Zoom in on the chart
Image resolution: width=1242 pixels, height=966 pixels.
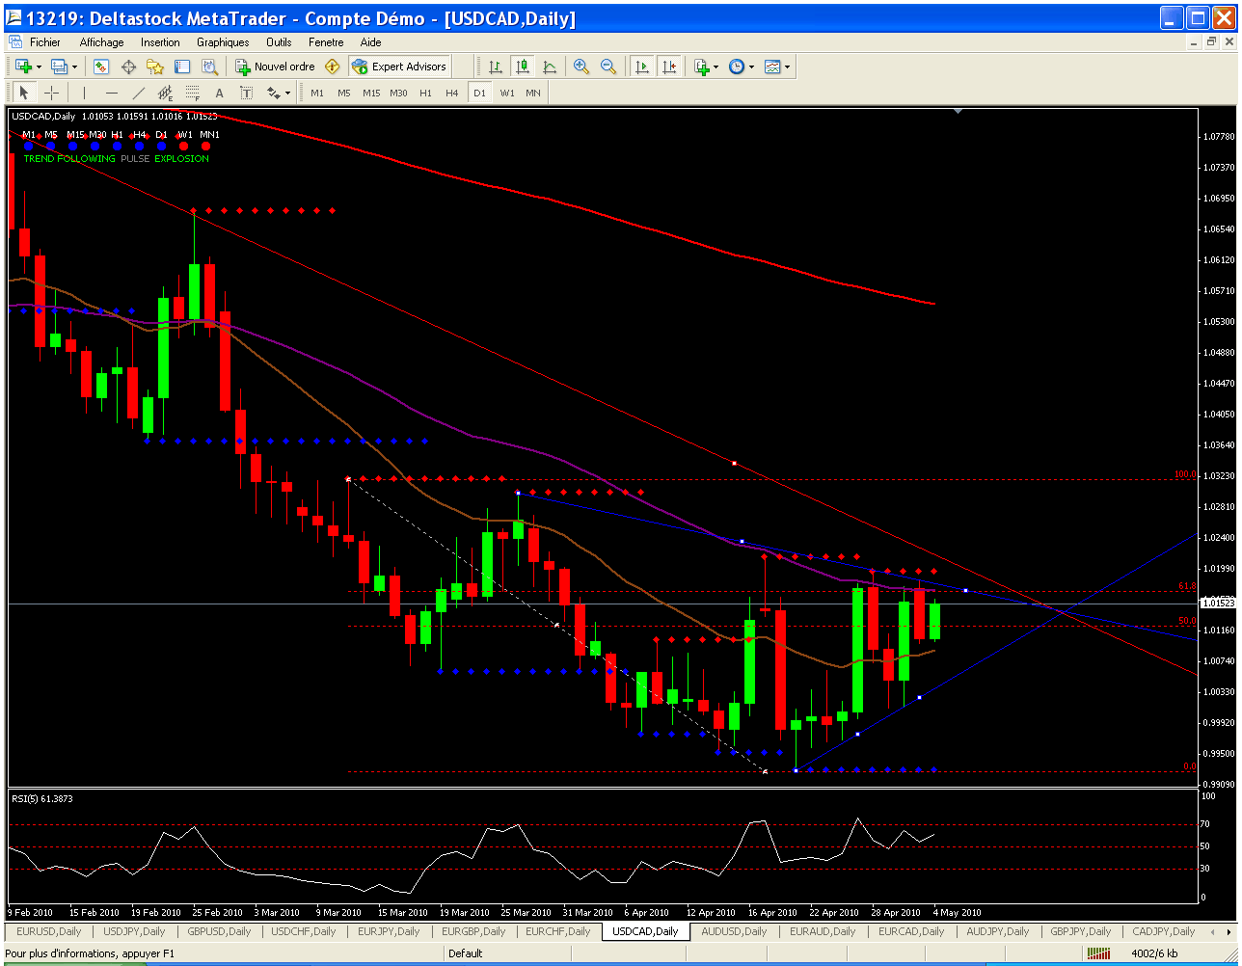[x=581, y=67]
